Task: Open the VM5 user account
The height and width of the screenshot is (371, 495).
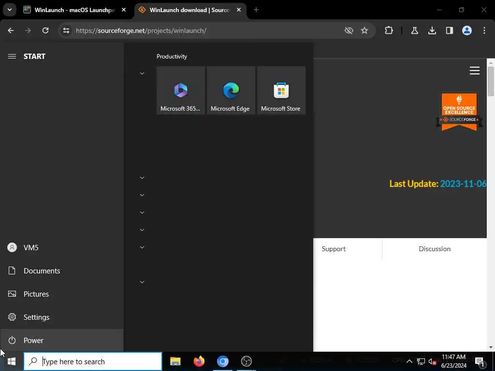Action: [x=61, y=248]
